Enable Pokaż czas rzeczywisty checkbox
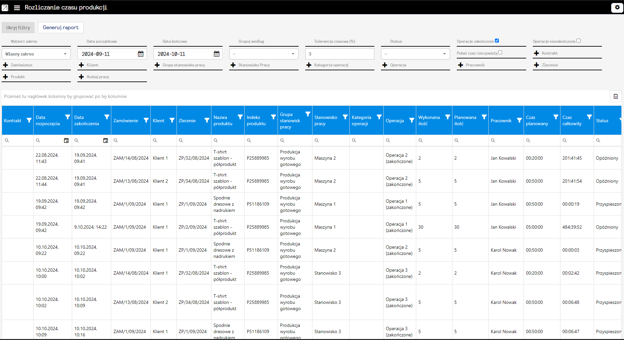The width and height of the screenshot is (624, 340). click(x=500, y=53)
